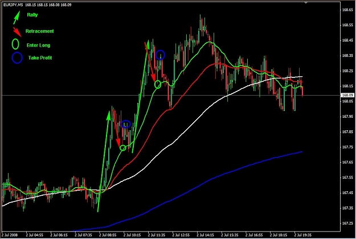
Task: Click the 167.25 price axis value
Action: pos(347,224)
